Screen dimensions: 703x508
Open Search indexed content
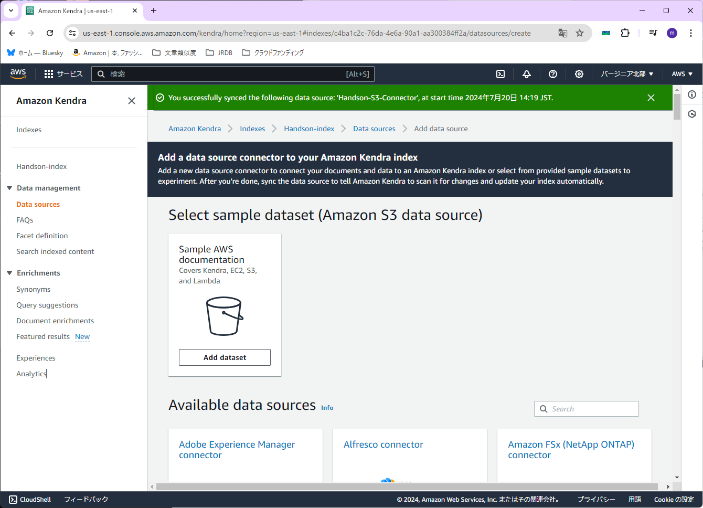pyautogui.click(x=55, y=251)
